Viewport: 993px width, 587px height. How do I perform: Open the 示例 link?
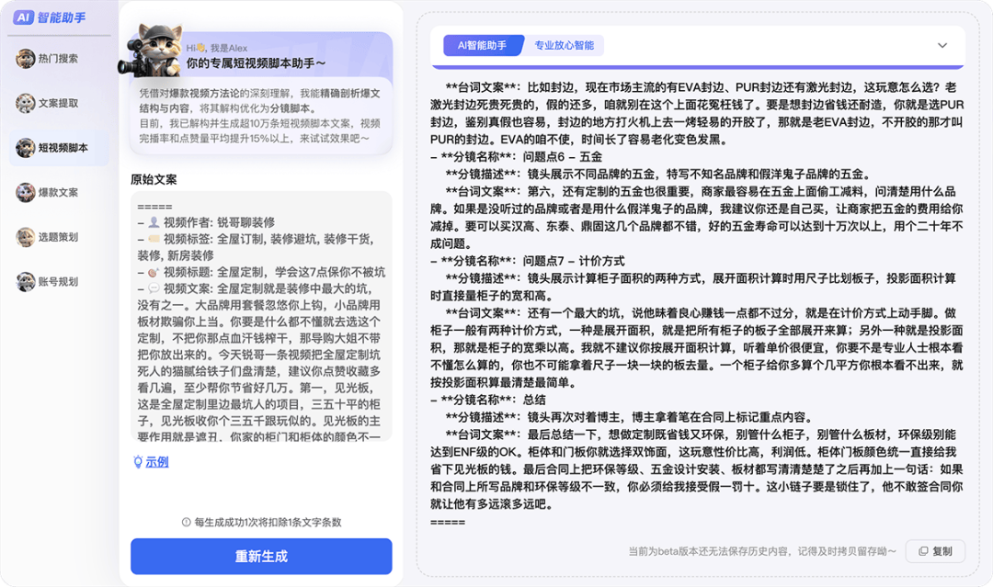click(157, 462)
